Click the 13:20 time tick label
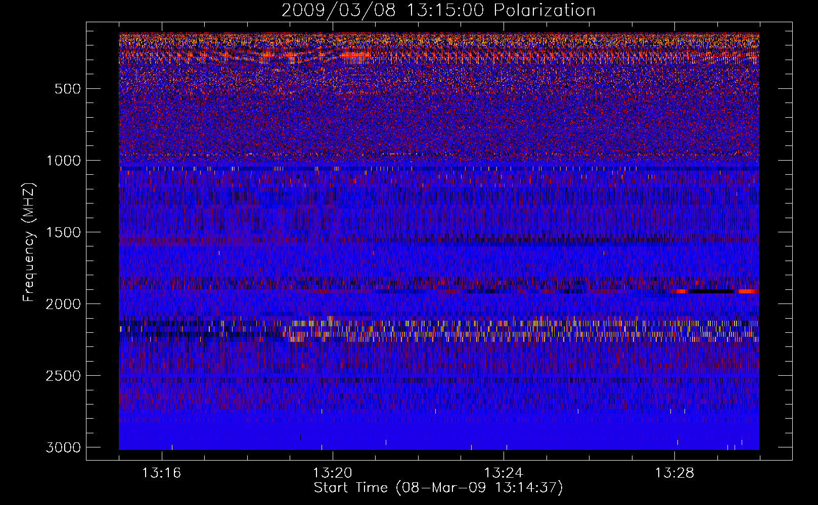 332,473
